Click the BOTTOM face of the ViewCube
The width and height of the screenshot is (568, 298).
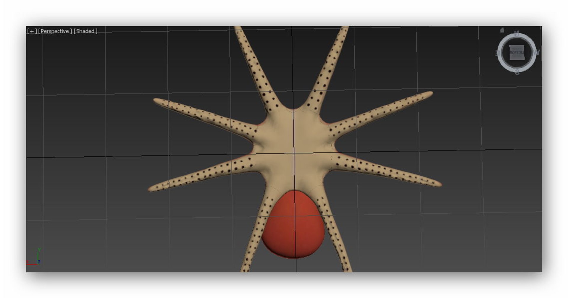coord(517,53)
